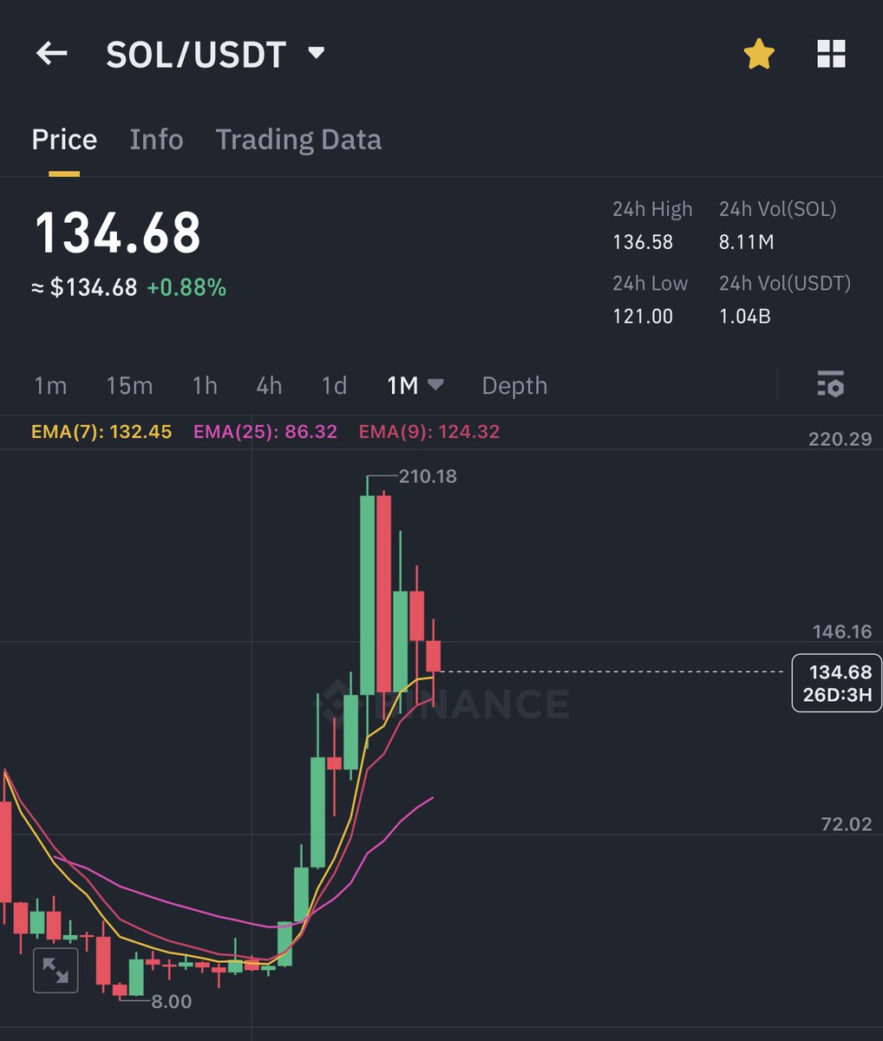Screen dimensions: 883x1041
Task: Tap the EMA(25): 86.32 indicator label
Action: 265,431
